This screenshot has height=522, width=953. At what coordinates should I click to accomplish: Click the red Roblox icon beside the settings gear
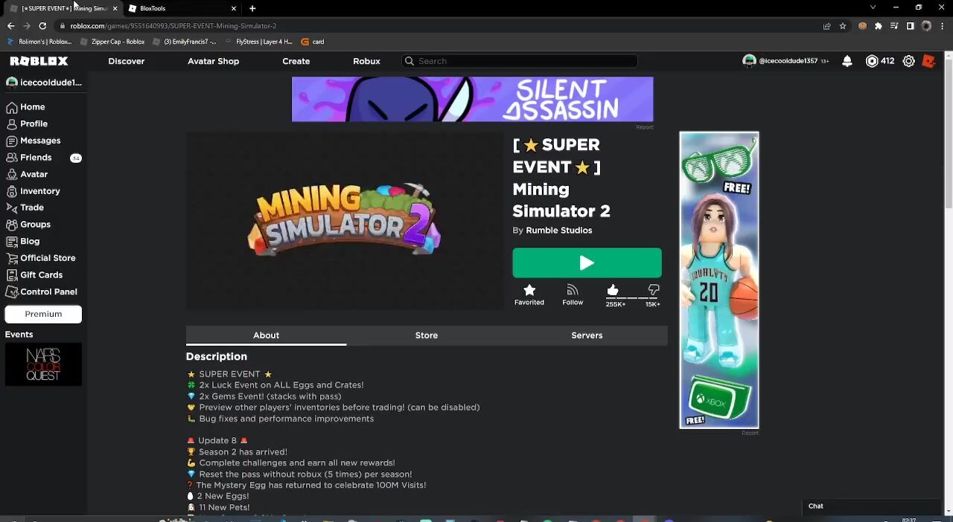(928, 61)
